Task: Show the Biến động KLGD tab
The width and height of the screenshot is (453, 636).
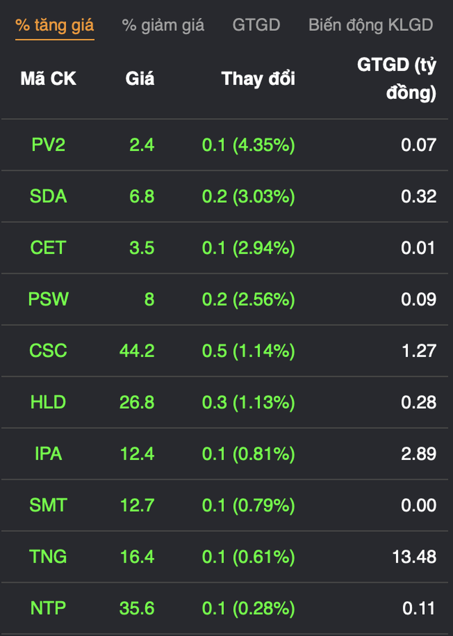Action: tap(370, 25)
